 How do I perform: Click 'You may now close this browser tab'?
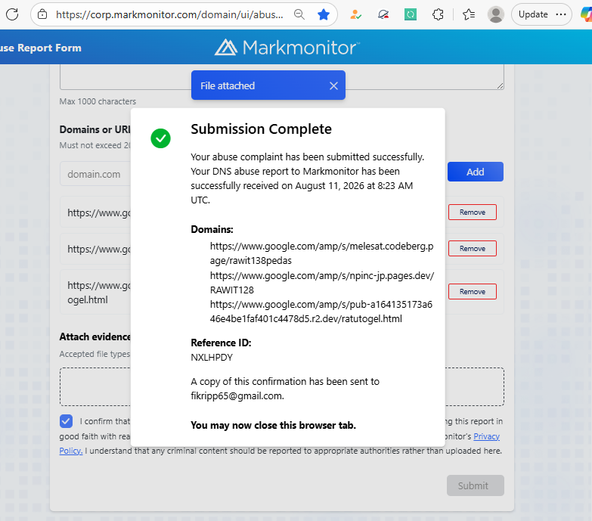pyautogui.click(x=274, y=425)
